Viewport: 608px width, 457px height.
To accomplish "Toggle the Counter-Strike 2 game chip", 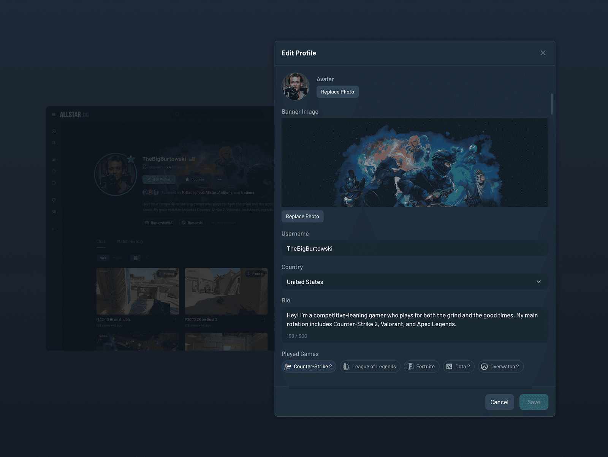I will (309, 367).
